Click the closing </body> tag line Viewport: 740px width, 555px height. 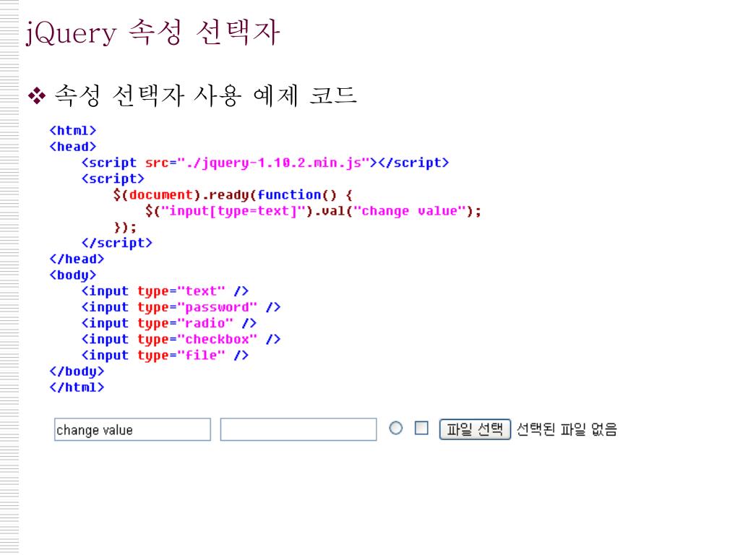click(77, 371)
